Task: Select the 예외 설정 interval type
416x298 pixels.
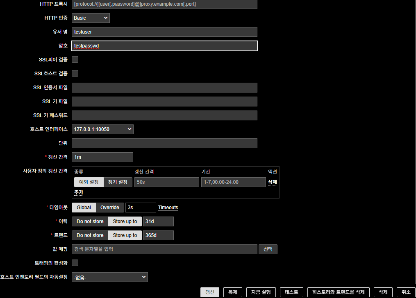Action: (x=89, y=182)
